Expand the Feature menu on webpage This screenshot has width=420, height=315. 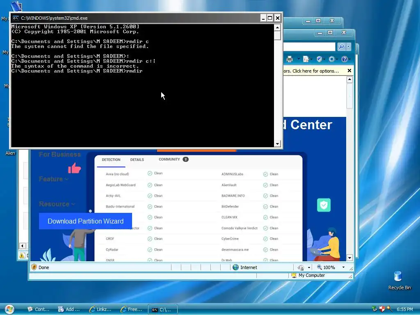tap(54, 179)
